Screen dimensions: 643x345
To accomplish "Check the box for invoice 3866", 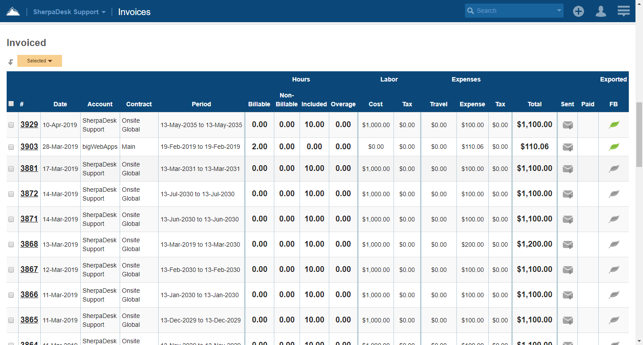I will pyautogui.click(x=11, y=295).
